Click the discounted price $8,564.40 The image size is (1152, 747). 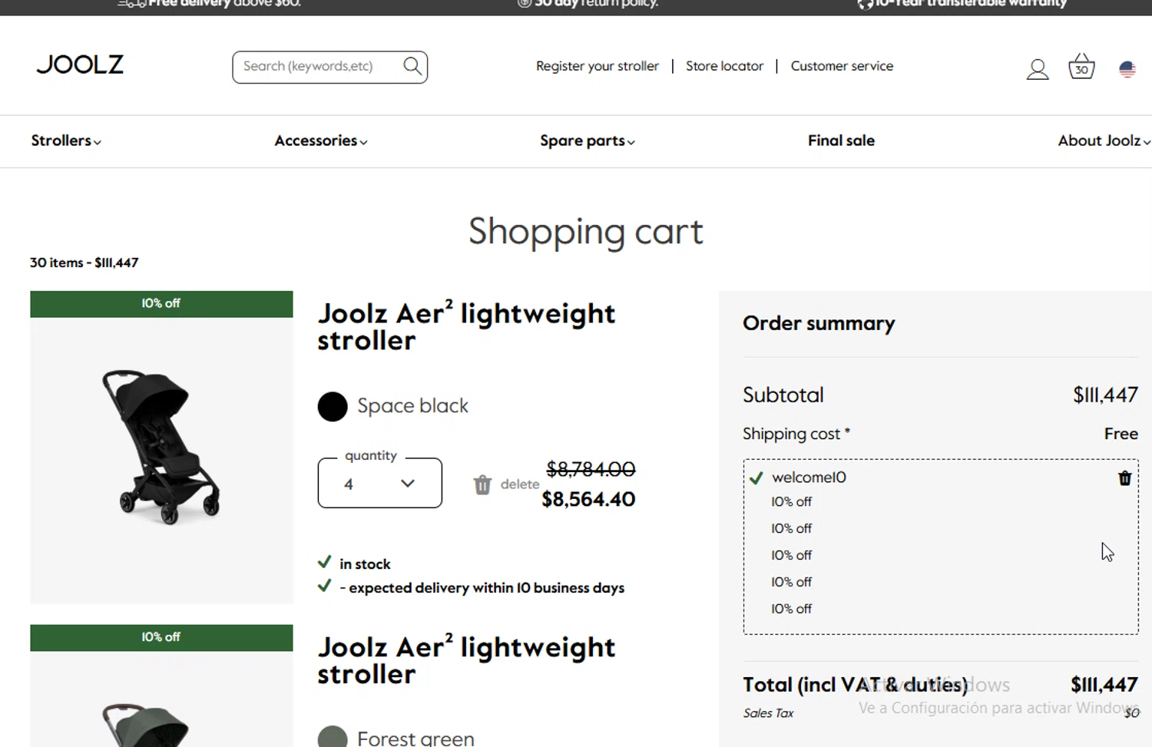point(588,499)
